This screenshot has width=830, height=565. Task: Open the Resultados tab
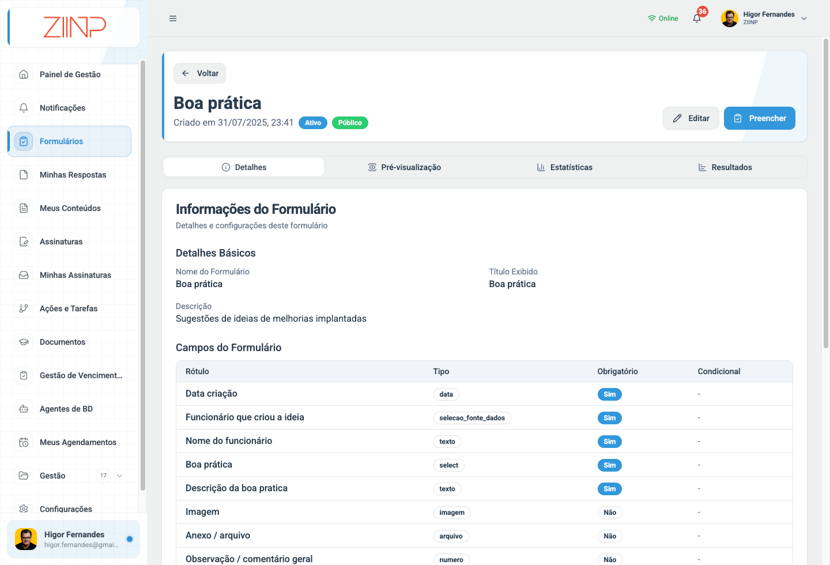coord(725,167)
